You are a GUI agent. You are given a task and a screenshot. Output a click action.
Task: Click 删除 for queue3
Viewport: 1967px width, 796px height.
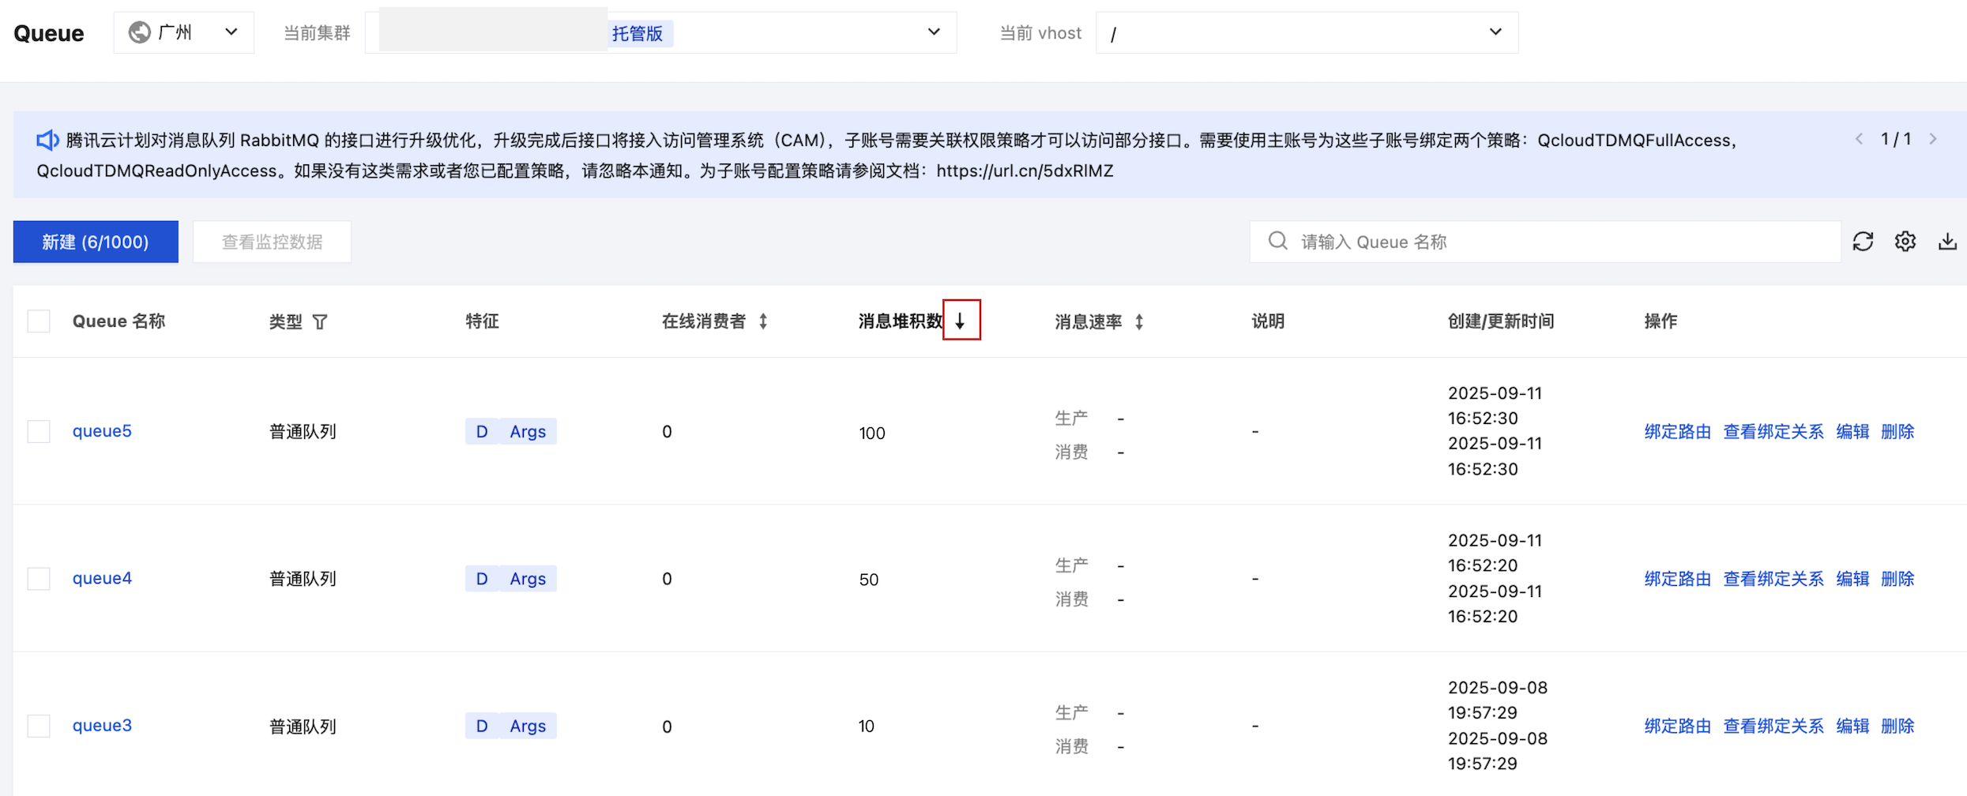1897,726
